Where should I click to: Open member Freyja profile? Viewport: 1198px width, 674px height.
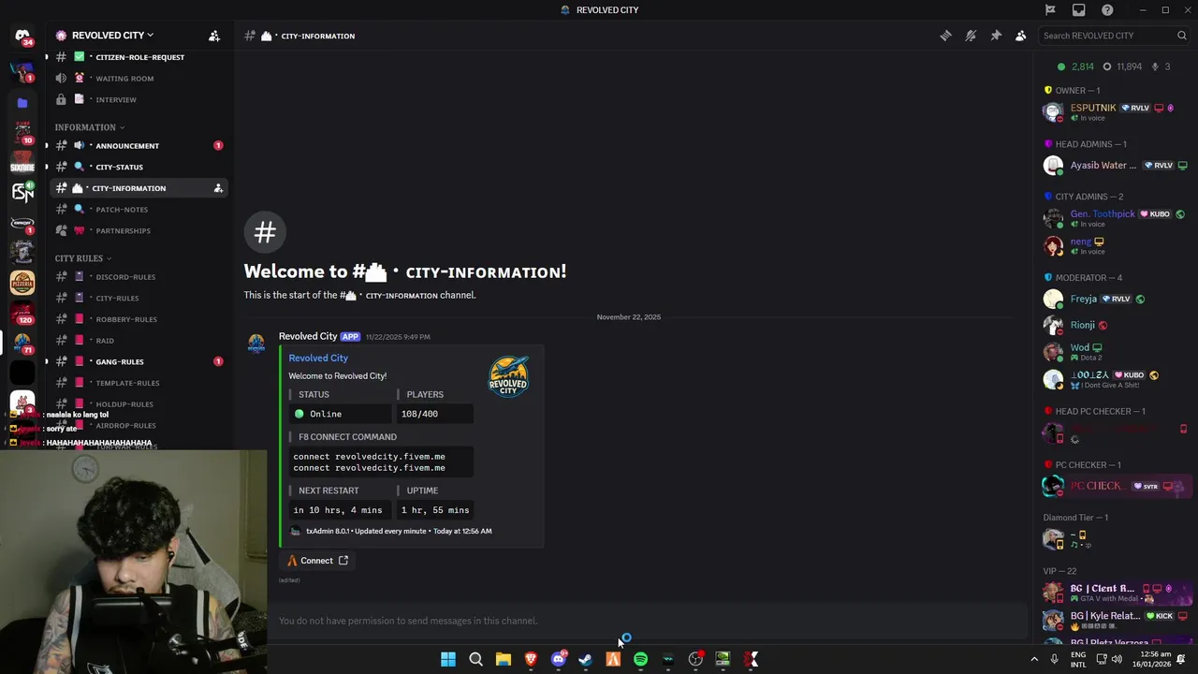[x=1116, y=300]
